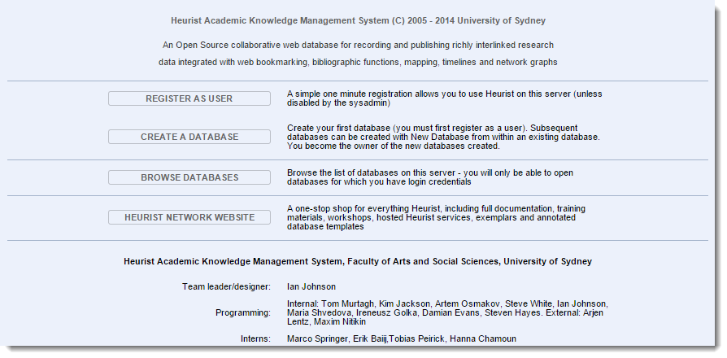Click the interns list starting with Marco Springer
This screenshot has width=727, height=358.
[402, 339]
